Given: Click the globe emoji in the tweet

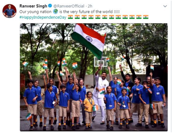Looking at the screenshot, I should coord(55,12).
